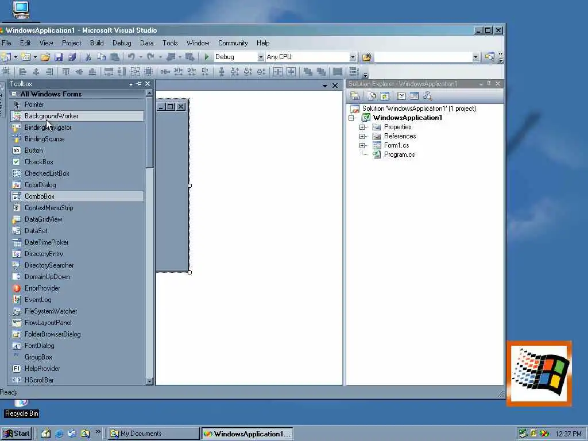Expand the Properties node in Solution Explorer
Screen dimensions: 588x441
click(x=362, y=127)
